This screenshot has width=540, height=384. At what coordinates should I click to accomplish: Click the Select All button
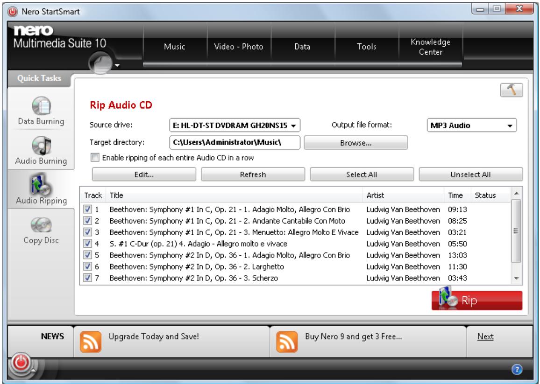(x=362, y=175)
